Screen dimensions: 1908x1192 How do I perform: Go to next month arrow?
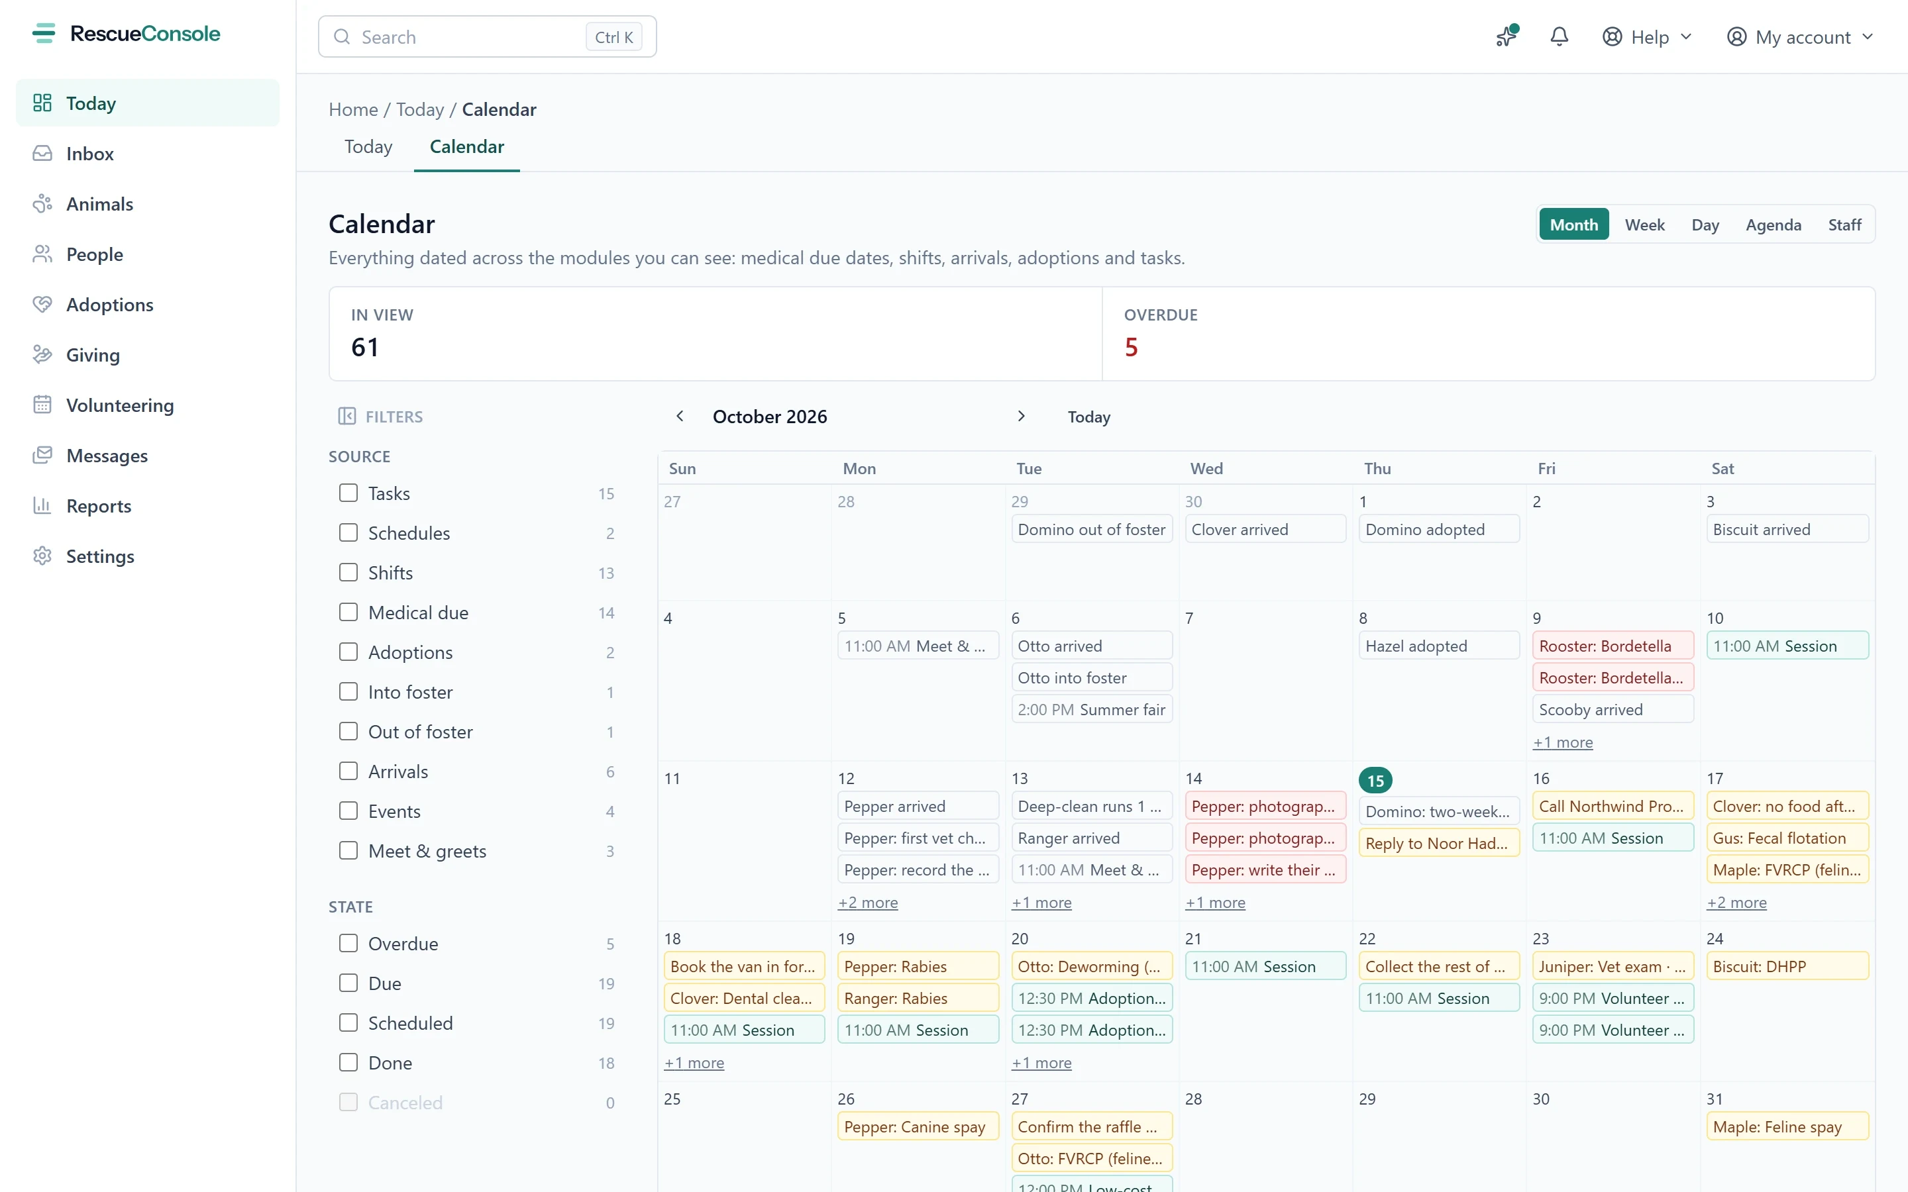coord(1021,417)
